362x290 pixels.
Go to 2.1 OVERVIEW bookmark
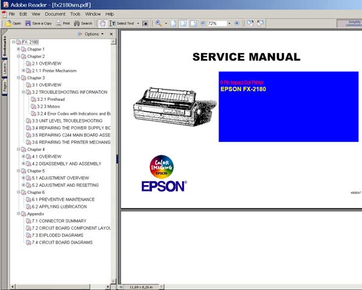coord(46,63)
